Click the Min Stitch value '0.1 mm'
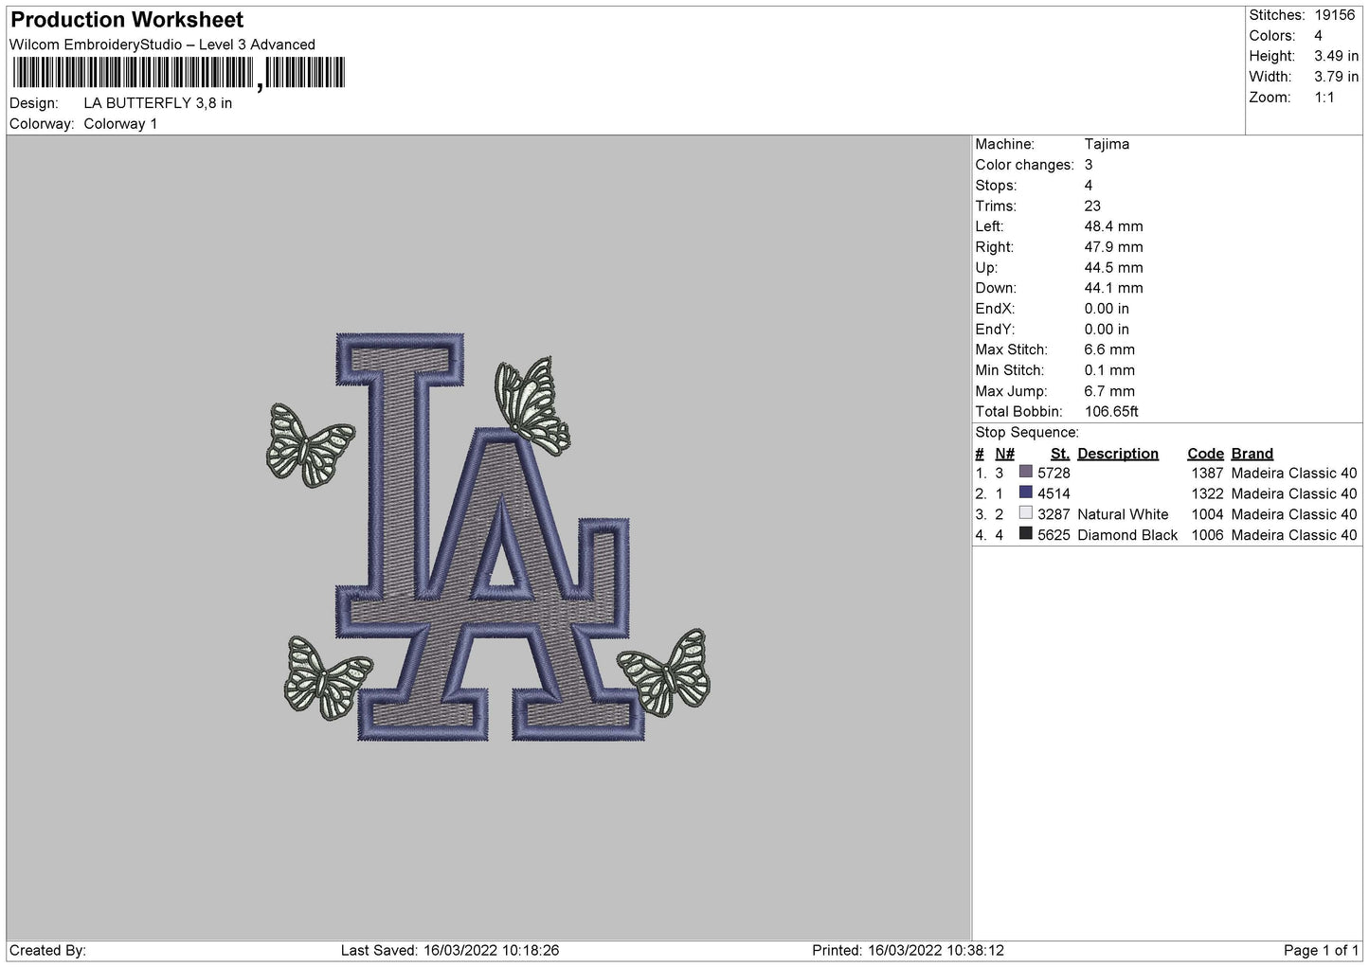 coord(1109,370)
